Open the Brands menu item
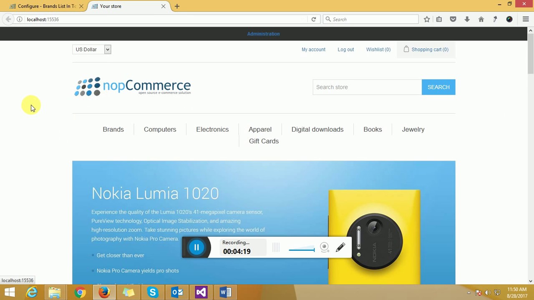The image size is (534, 300). pyautogui.click(x=113, y=129)
